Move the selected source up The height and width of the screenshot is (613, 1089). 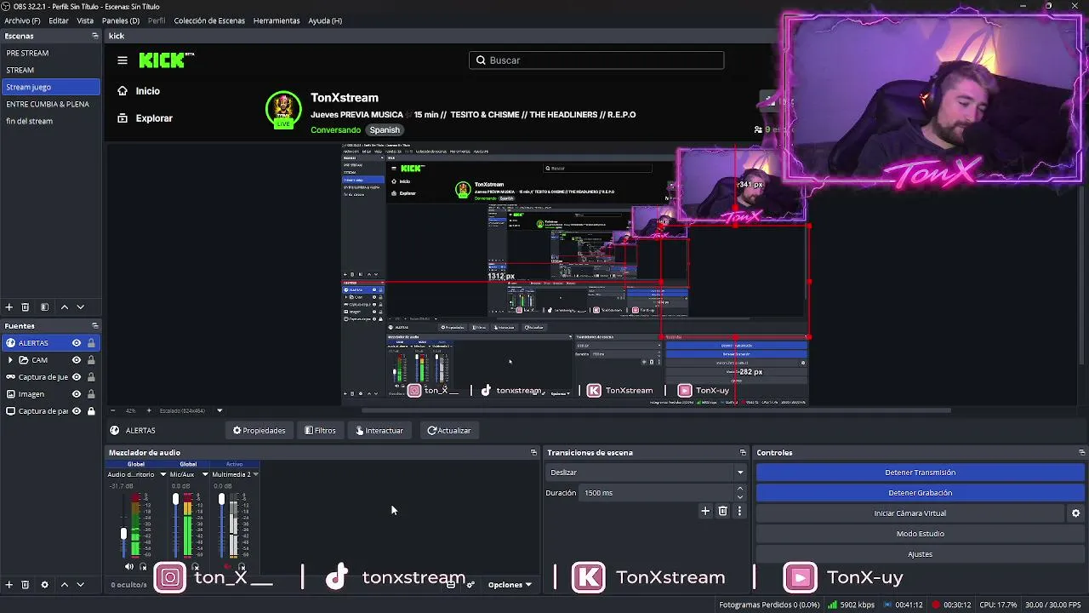pos(65,585)
